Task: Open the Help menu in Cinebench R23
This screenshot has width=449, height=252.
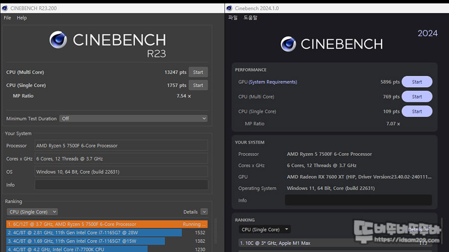Action: (x=22, y=18)
